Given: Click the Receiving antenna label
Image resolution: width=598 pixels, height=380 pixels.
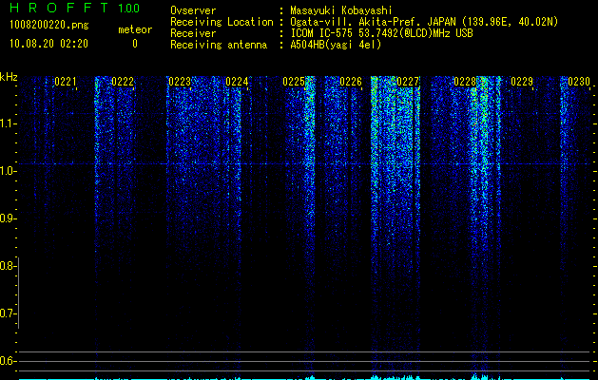Looking at the screenshot, I should tap(219, 45).
